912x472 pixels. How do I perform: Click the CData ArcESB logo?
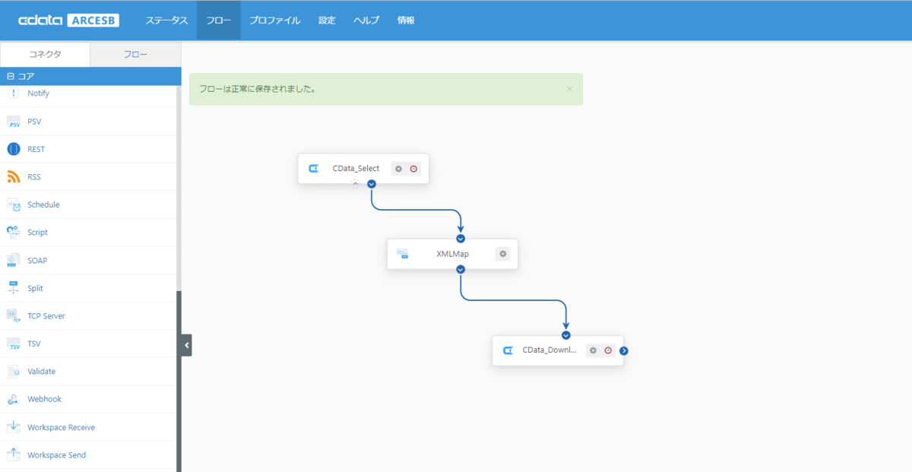pos(68,21)
